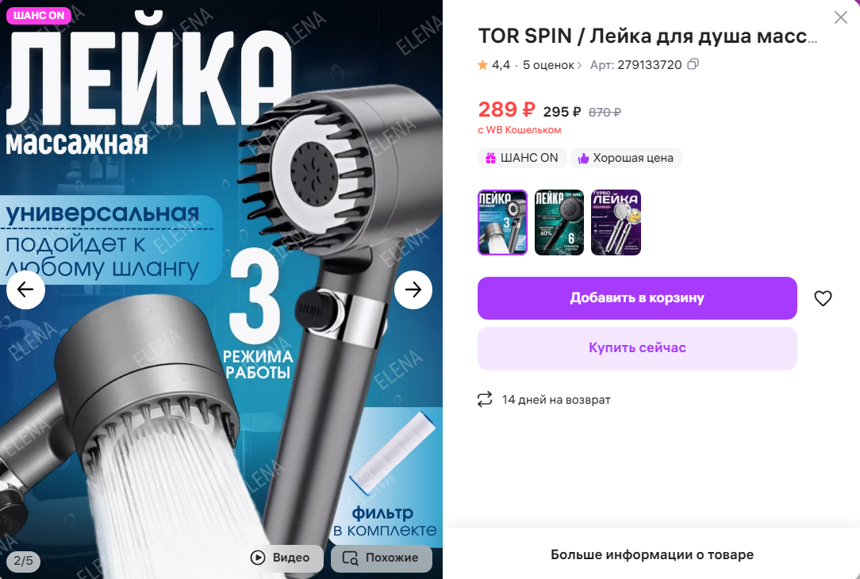Play the product video
This screenshot has height=579, width=860.
280,558
